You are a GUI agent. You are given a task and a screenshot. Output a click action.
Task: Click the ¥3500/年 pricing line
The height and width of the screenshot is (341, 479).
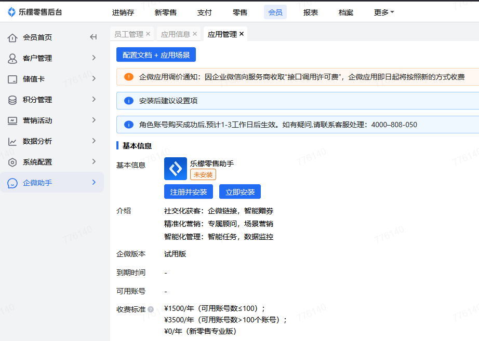click(x=225, y=320)
